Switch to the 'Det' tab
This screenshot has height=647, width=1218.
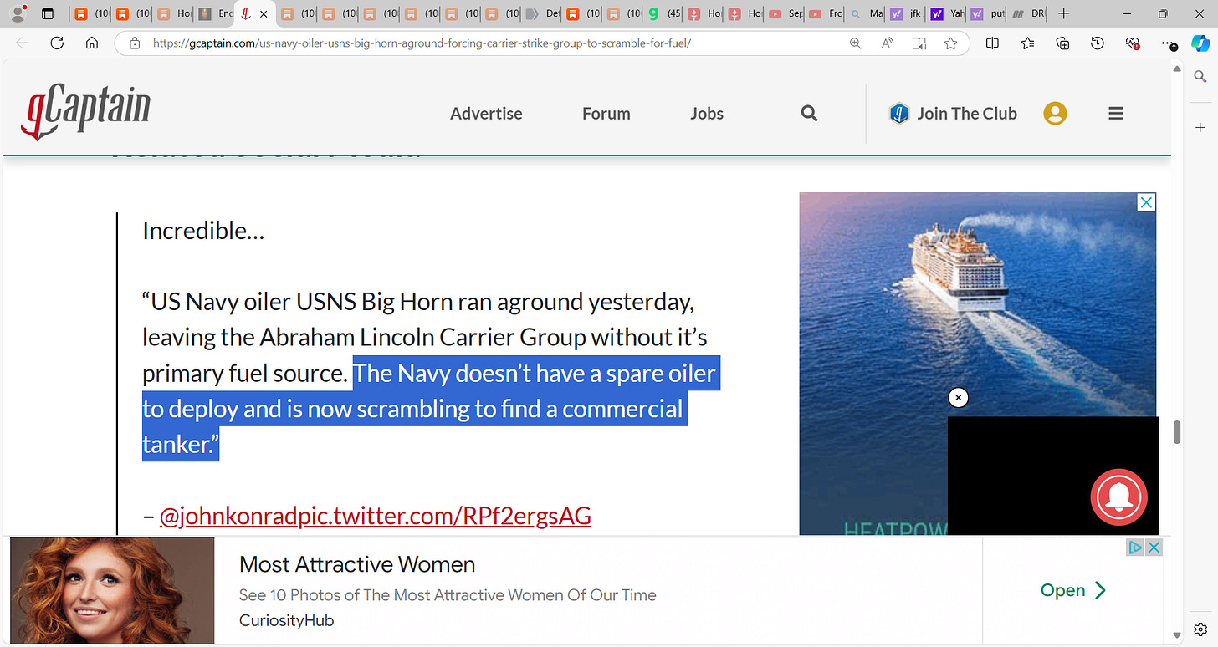[543, 14]
